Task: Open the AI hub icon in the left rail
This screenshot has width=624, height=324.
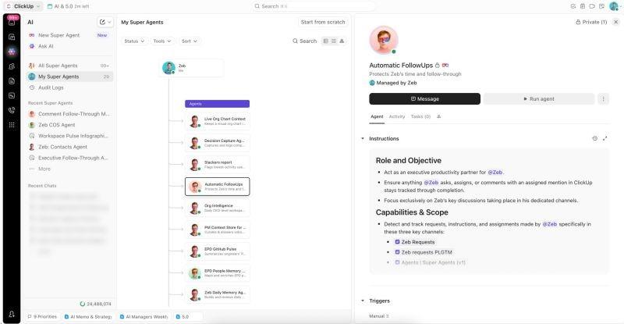Action: tap(12, 52)
